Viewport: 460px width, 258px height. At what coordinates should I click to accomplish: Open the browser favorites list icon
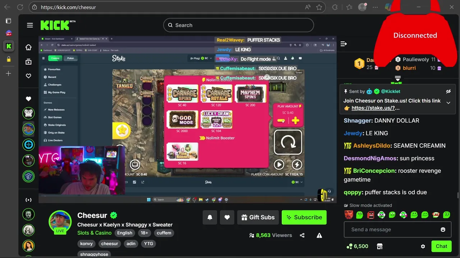coord(349,7)
